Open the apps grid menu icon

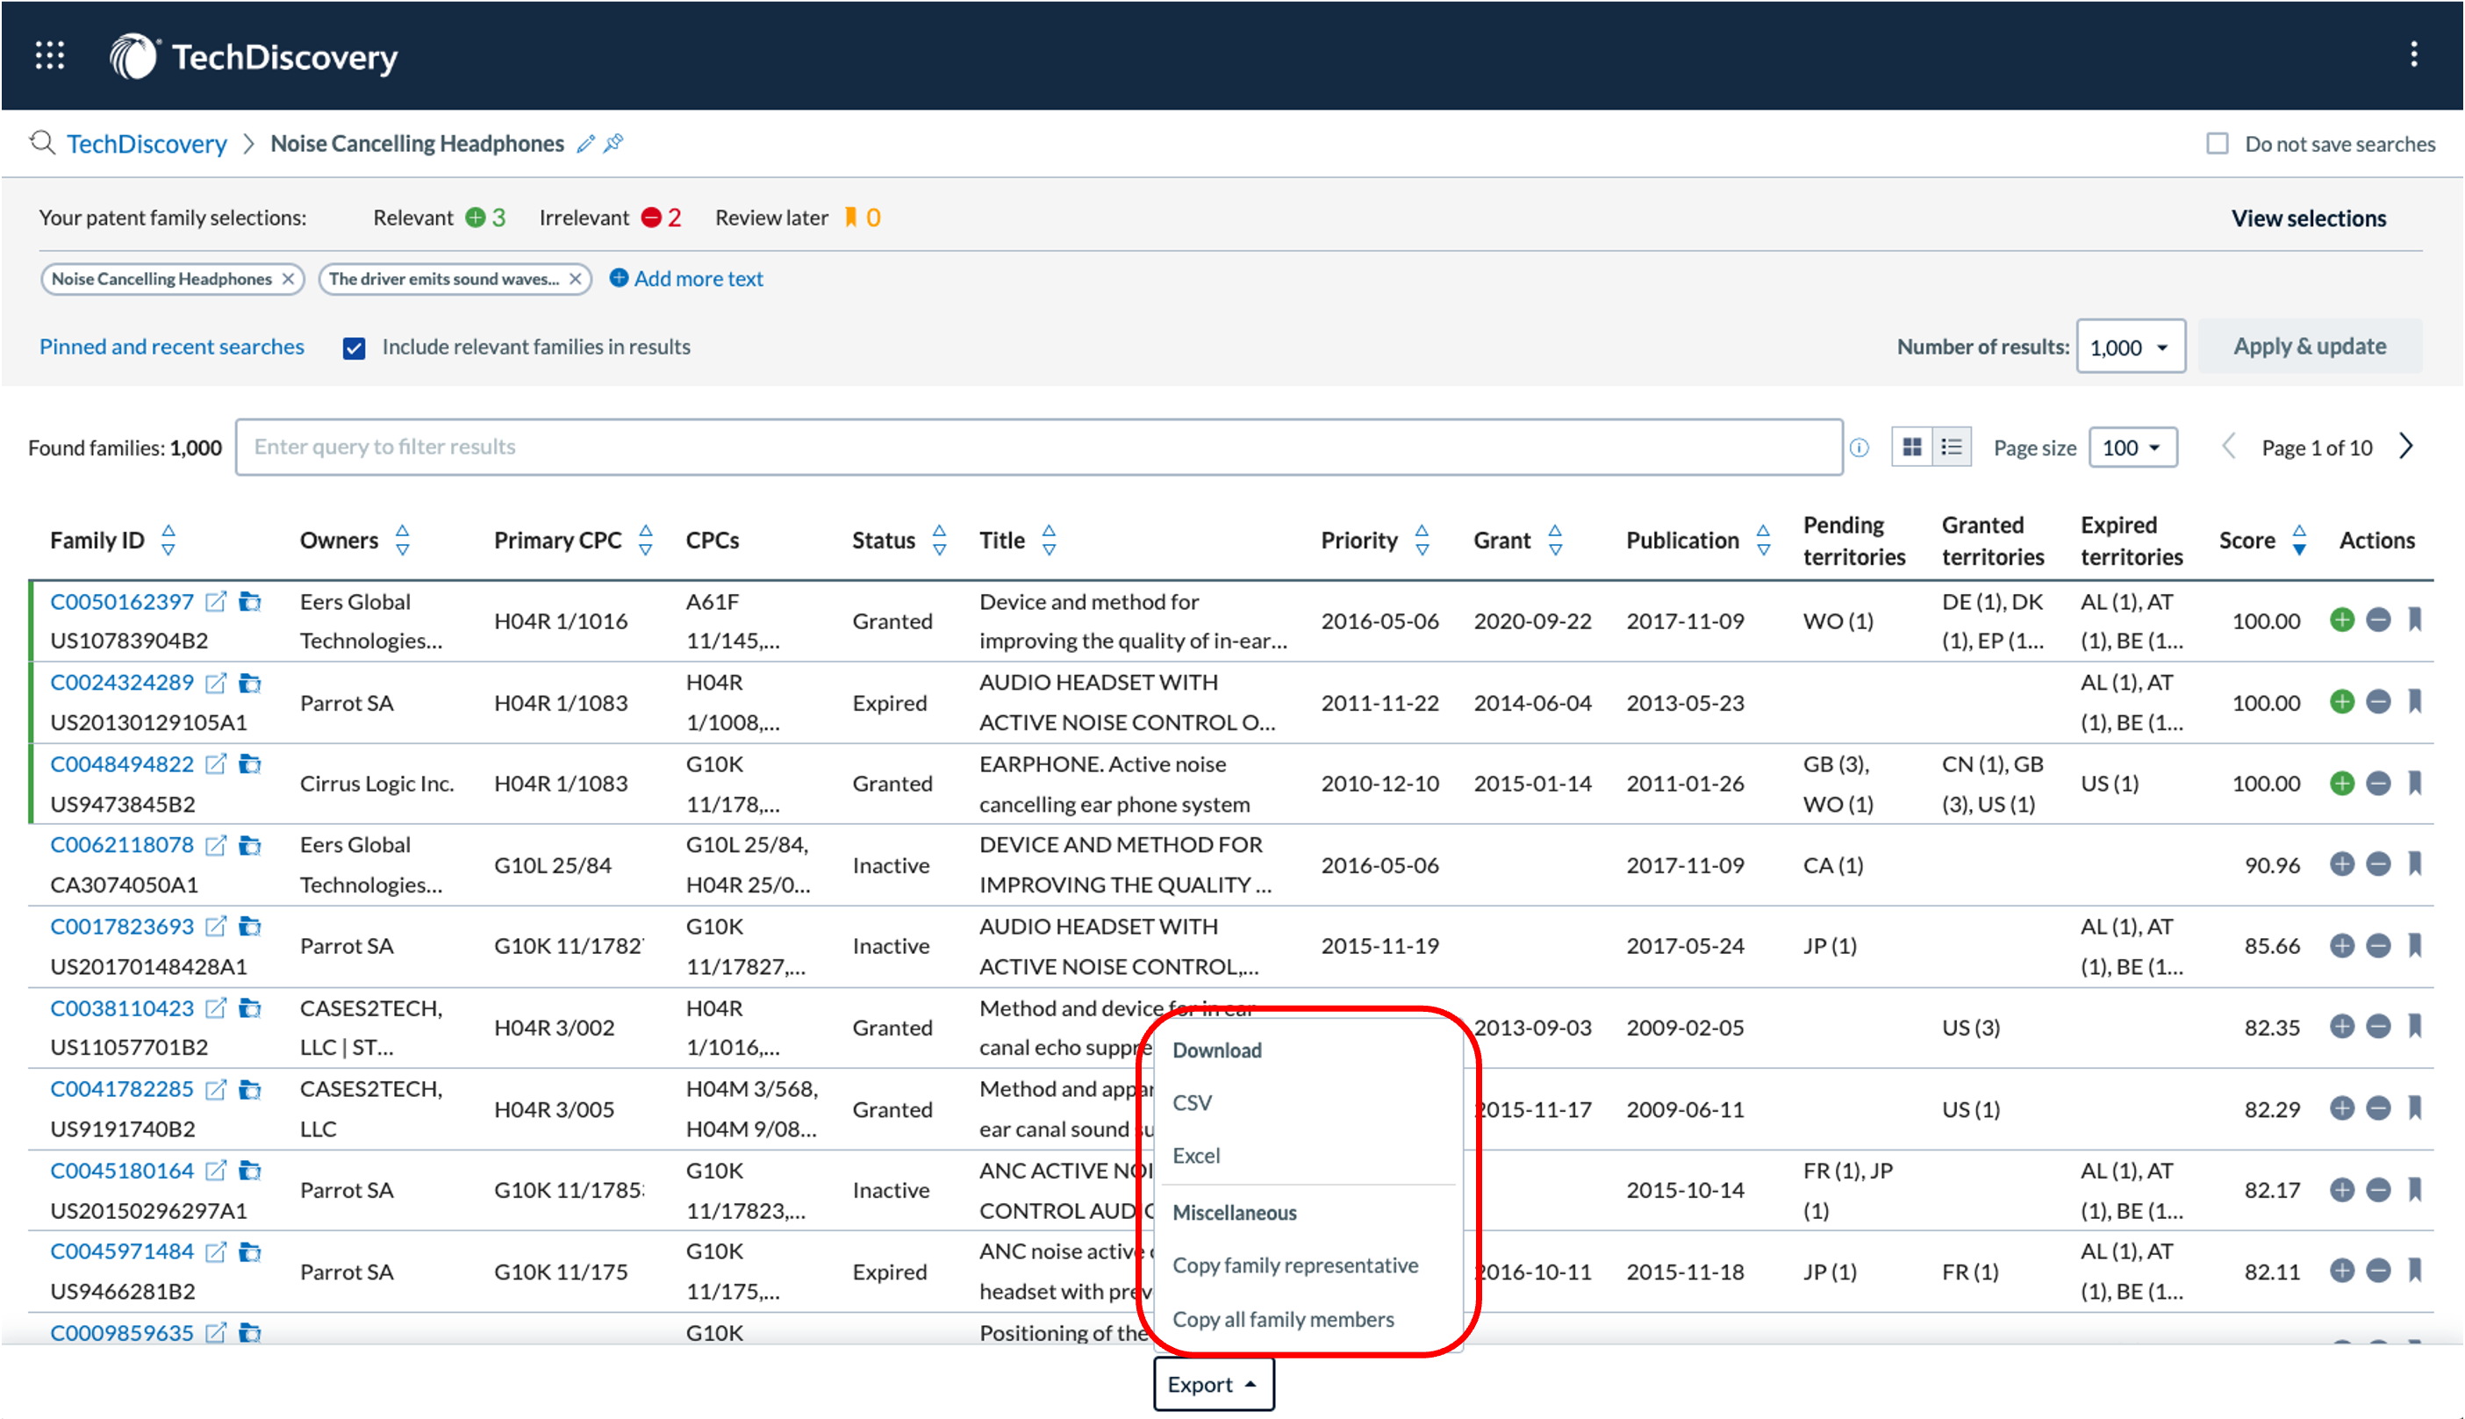[50, 55]
